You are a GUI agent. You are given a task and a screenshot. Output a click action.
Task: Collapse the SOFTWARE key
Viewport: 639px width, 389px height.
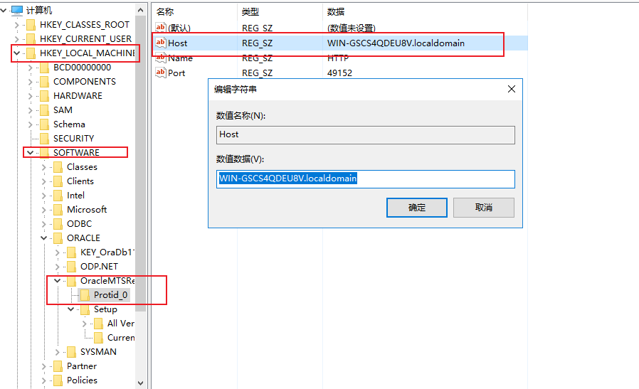click(30, 153)
